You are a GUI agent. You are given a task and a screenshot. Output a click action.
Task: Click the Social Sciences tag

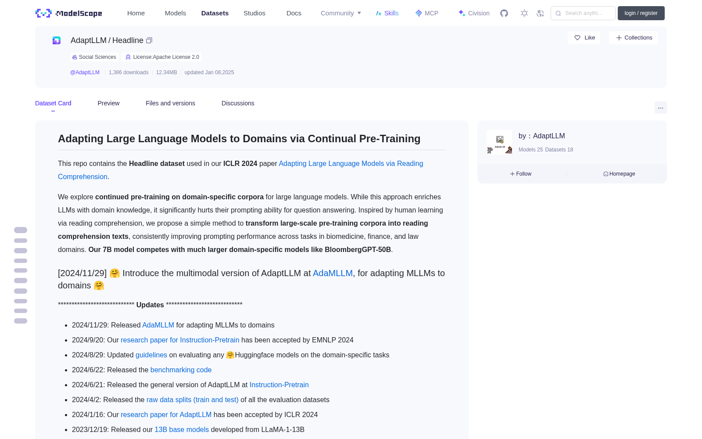coord(94,57)
